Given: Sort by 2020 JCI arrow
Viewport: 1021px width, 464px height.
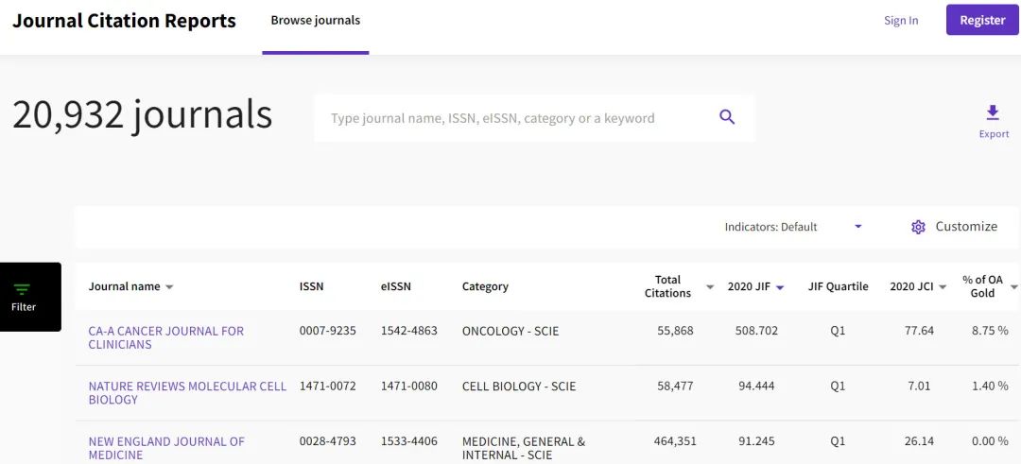Looking at the screenshot, I should point(943,287).
